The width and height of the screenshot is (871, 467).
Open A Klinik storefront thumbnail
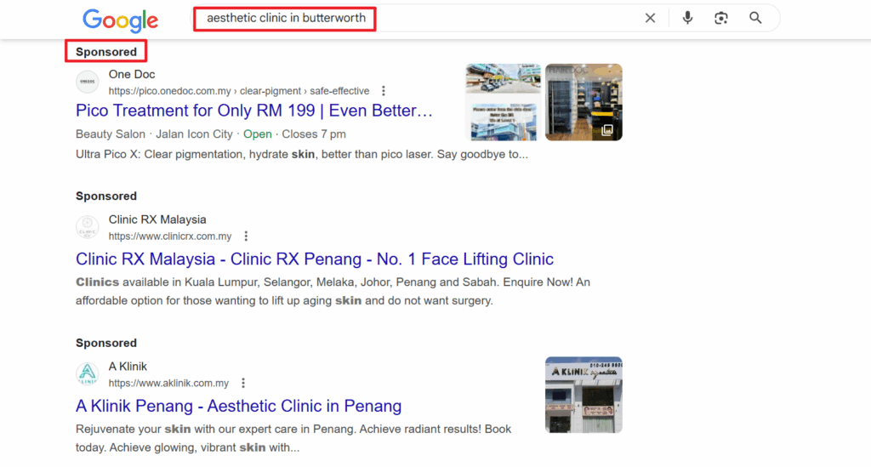coord(584,395)
